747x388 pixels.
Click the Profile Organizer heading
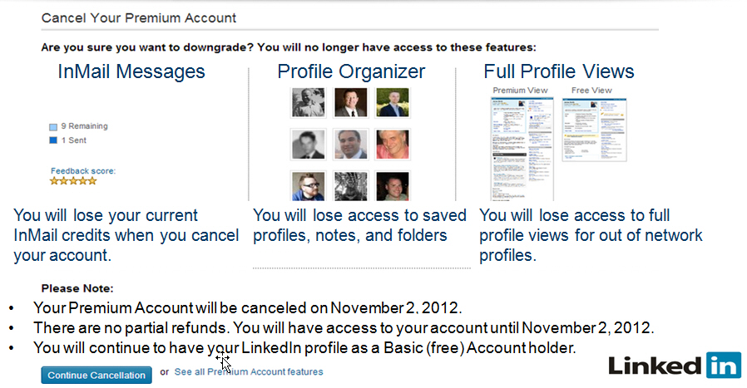351,71
